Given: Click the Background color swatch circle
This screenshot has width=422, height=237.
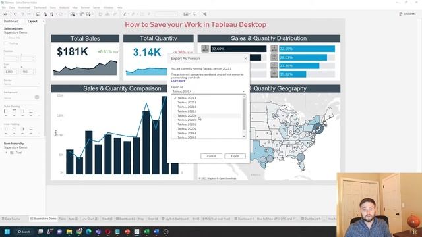Looking at the screenshot, I should [37, 97].
